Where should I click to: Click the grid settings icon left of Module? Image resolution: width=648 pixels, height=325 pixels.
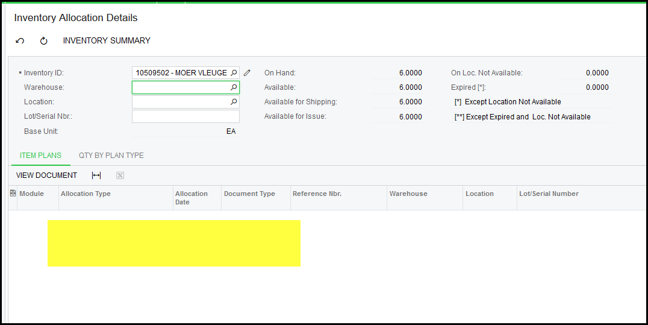pos(13,194)
